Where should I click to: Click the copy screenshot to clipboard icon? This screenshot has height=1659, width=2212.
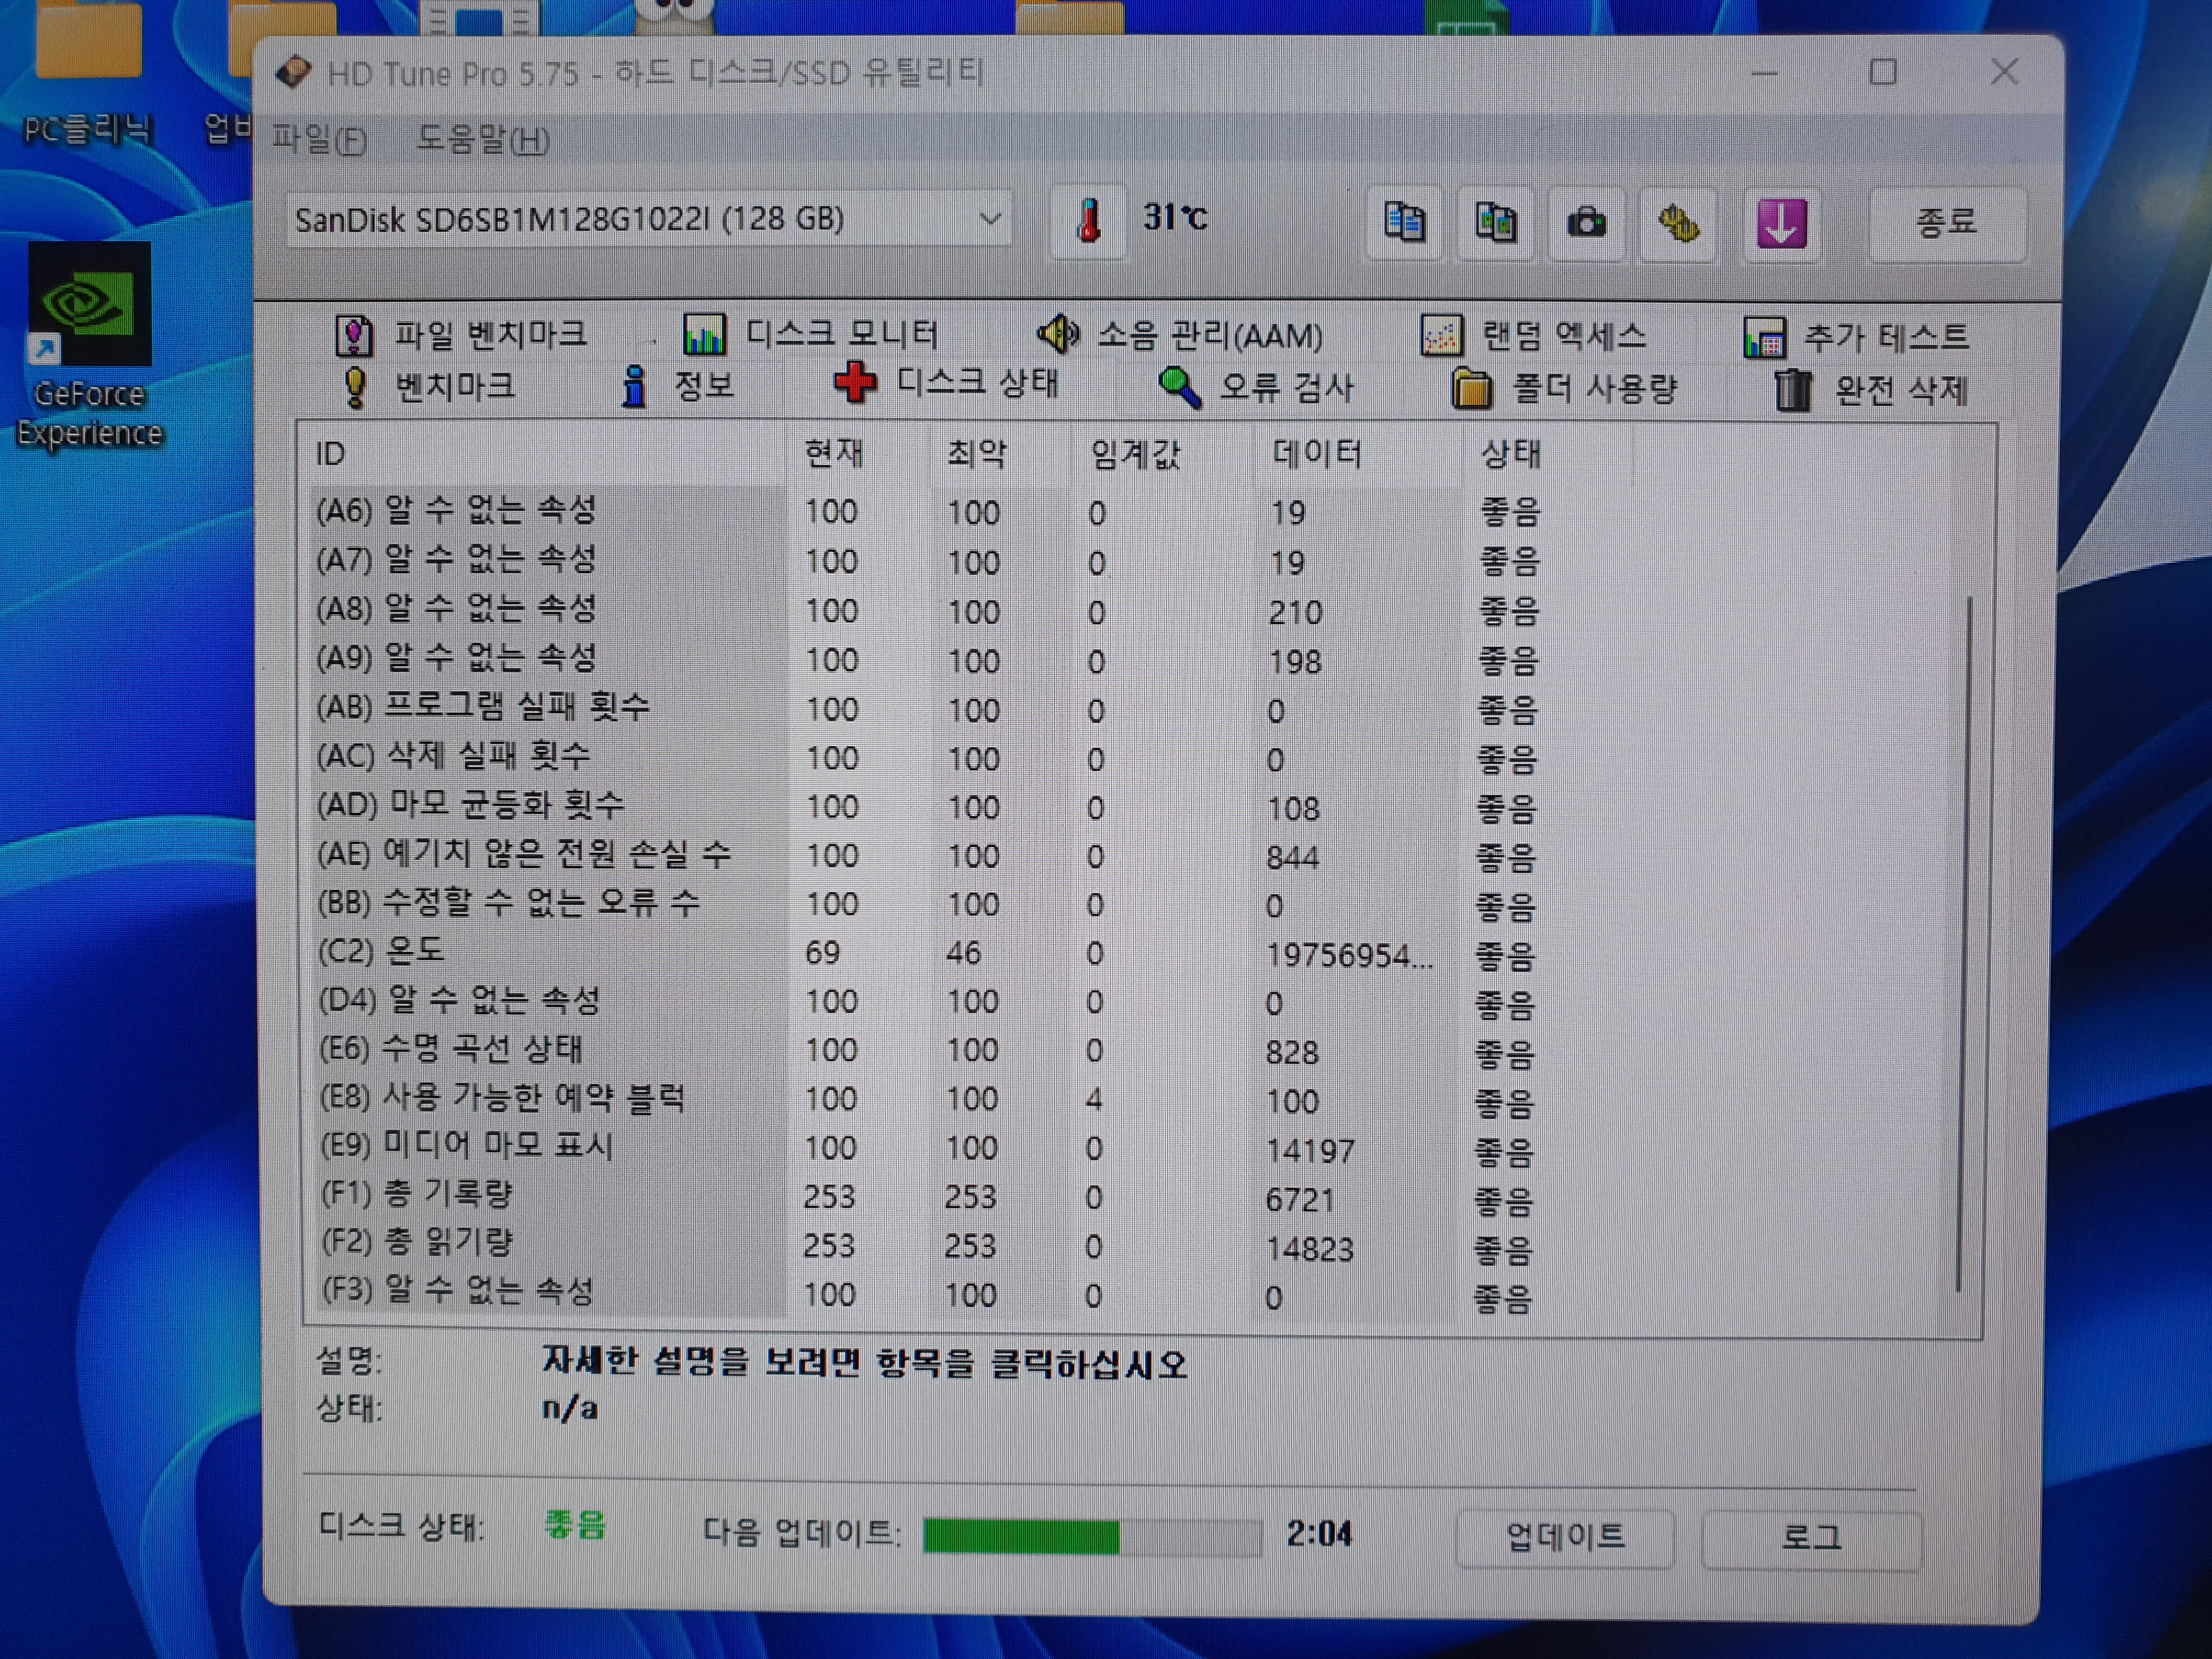point(1495,222)
